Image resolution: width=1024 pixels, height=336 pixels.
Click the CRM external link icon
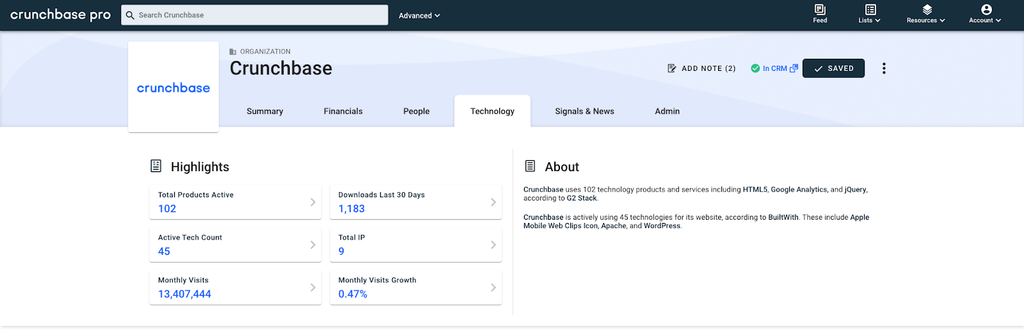point(794,68)
